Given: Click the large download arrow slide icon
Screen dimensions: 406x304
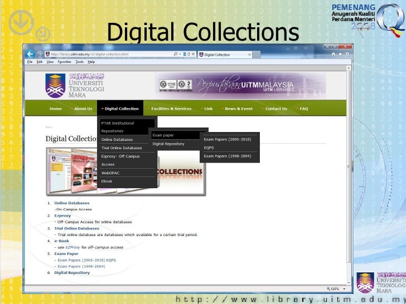Looking at the screenshot, I should [x=21, y=22].
